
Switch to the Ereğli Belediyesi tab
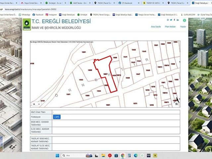[x=201, y=3]
